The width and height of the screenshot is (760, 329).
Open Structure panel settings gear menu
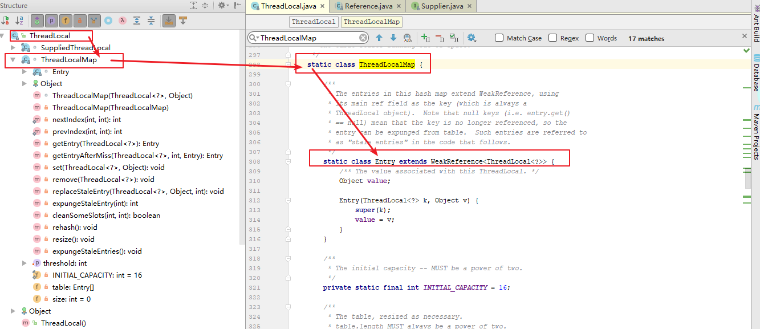(x=223, y=5)
